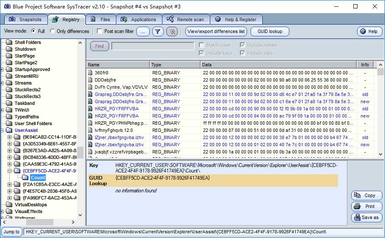385x238 pixels.
Task: Open the Remote scan tab
Action: [x=186, y=19]
